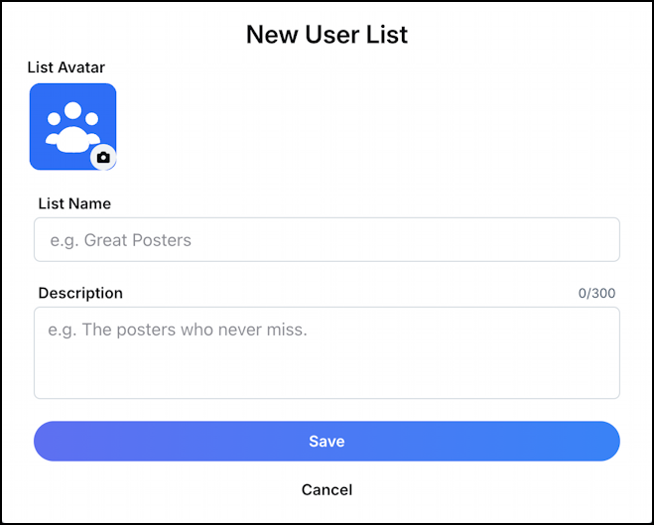
Task: Click the camera icon on the avatar
Action: [103, 158]
